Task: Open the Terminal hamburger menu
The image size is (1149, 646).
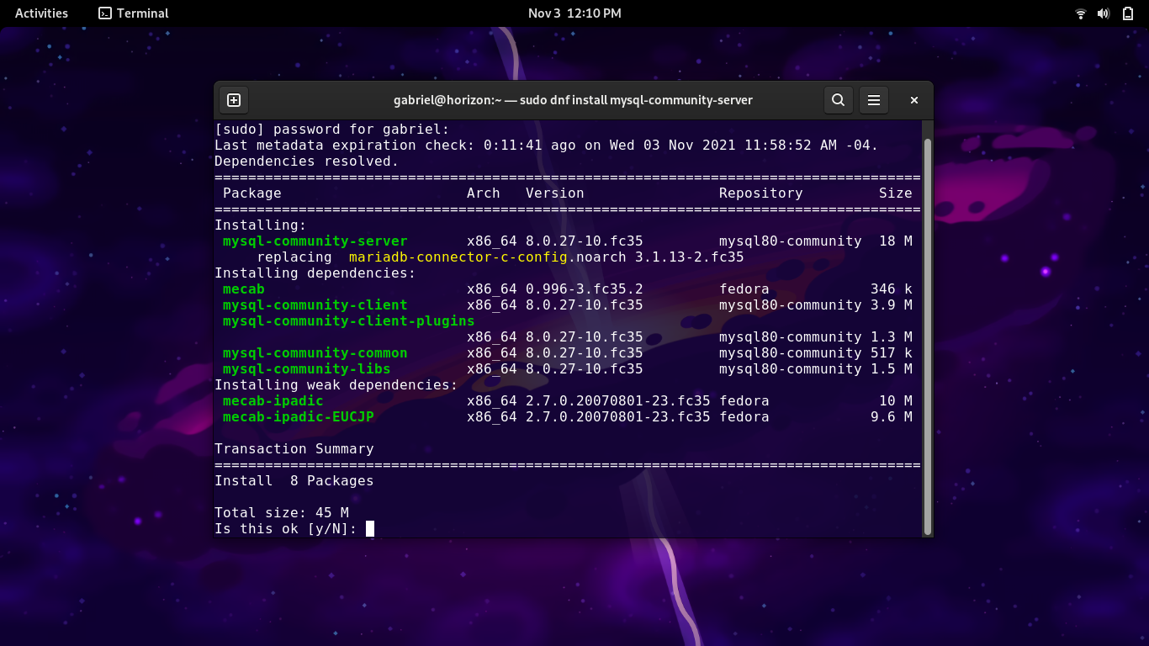Action: (x=874, y=100)
